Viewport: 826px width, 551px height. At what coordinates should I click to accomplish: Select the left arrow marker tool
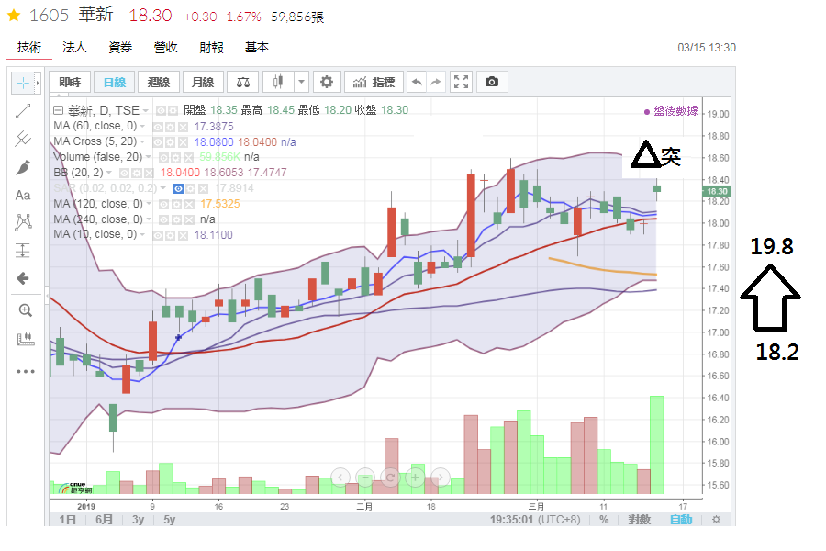pos(23,278)
